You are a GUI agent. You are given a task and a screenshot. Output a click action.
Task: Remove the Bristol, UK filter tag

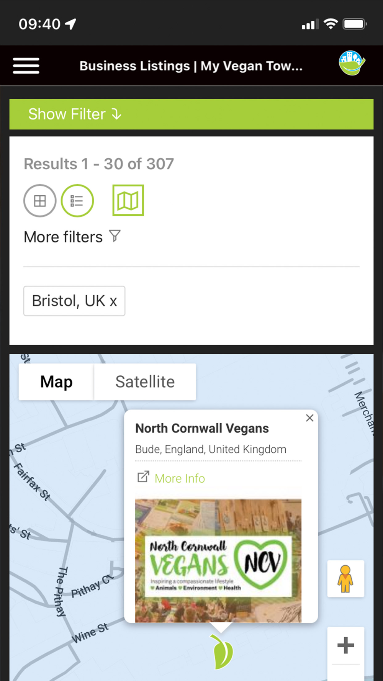coord(113,301)
